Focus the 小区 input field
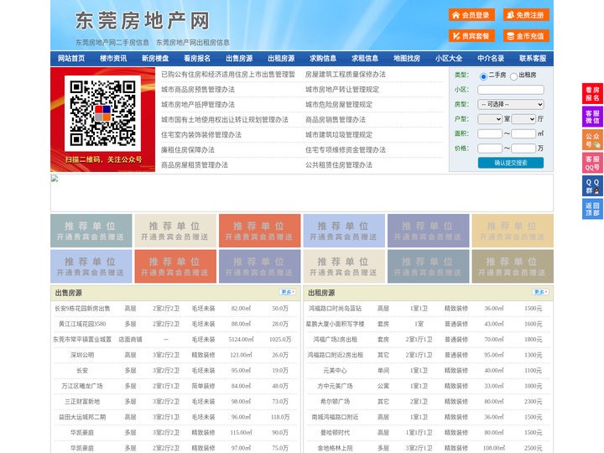 point(511,90)
